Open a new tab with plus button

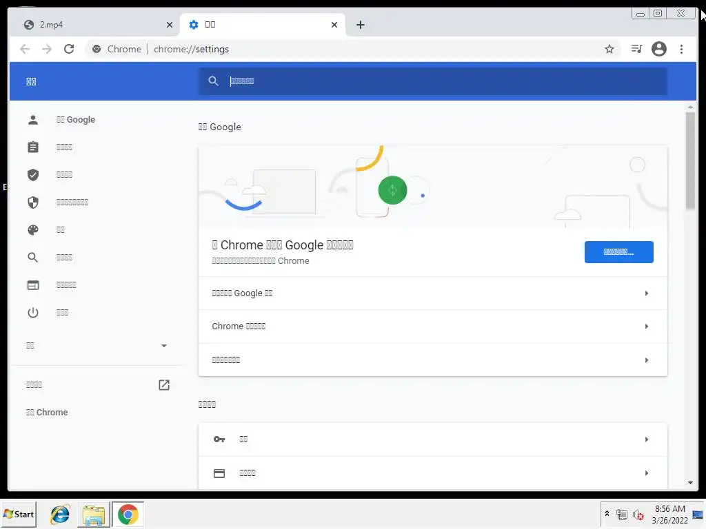(360, 25)
